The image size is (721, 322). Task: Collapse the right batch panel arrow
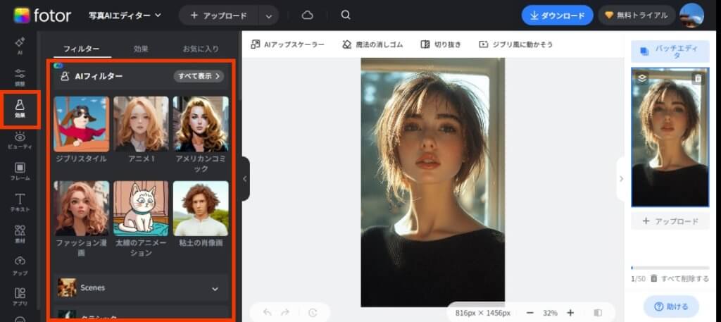point(621,178)
